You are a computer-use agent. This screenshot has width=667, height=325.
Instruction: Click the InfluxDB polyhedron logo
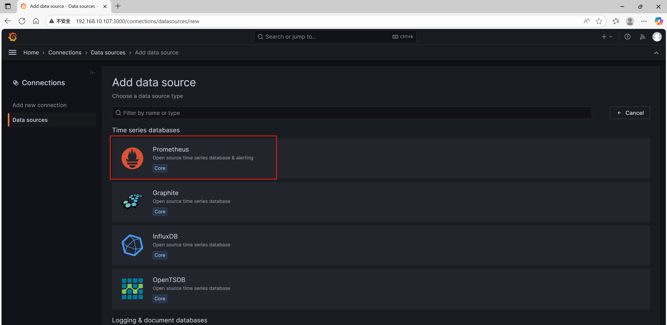(132, 245)
